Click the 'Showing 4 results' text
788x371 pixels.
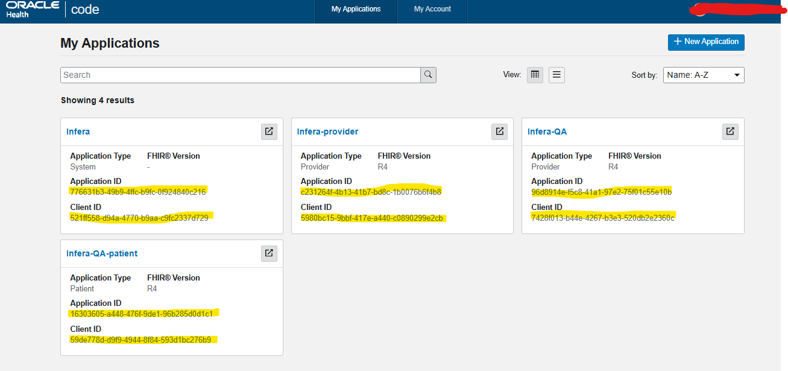[x=98, y=100]
